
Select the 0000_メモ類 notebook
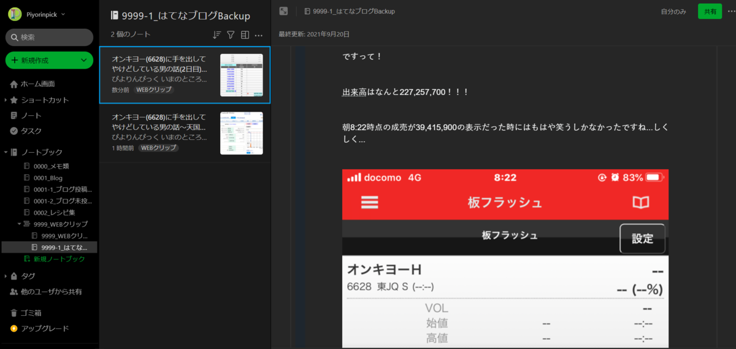(x=52, y=166)
